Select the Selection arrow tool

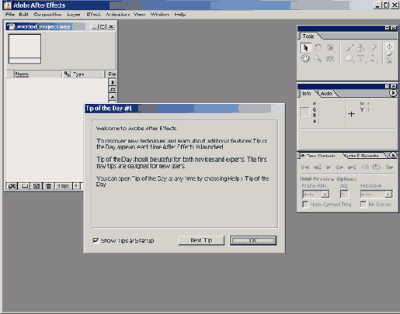[305, 48]
